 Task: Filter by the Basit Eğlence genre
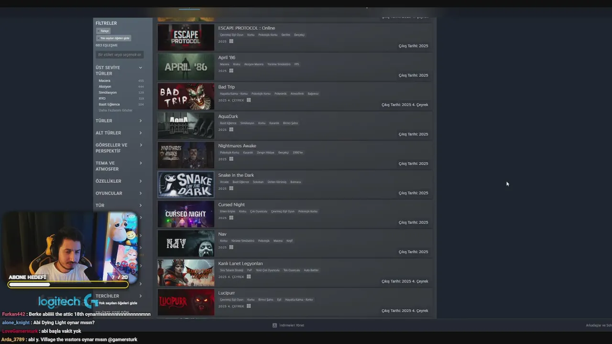click(x=109, y=104)
